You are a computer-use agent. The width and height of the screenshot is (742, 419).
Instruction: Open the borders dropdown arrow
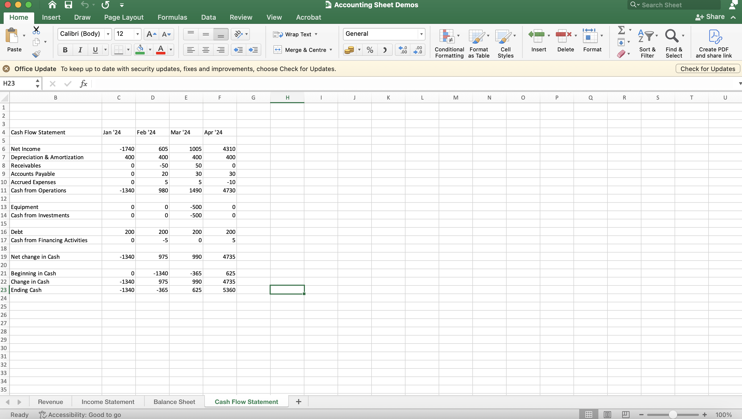(x=128, y=50)
